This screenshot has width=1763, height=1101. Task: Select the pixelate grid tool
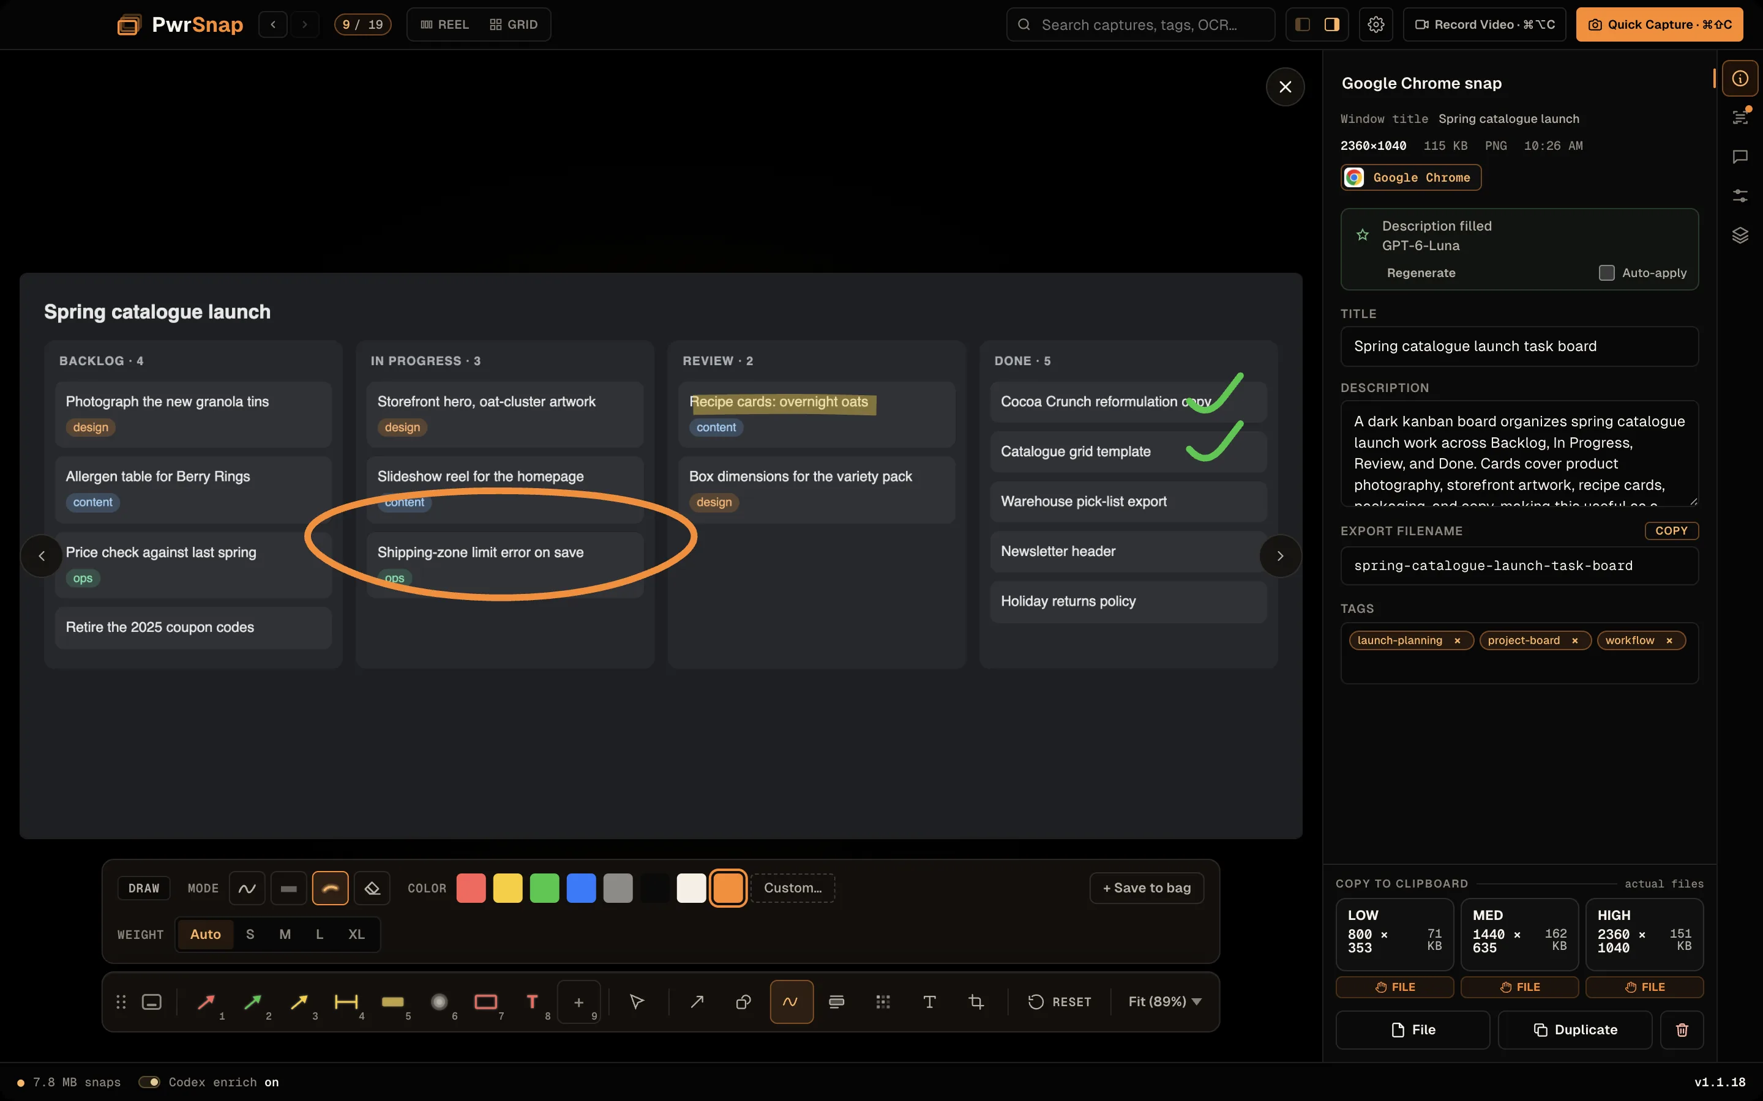click(883, 1002)
